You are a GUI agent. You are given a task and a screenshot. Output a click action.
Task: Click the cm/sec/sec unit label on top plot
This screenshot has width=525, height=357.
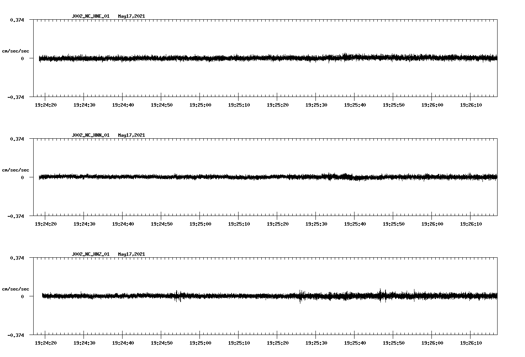point(16,51)
